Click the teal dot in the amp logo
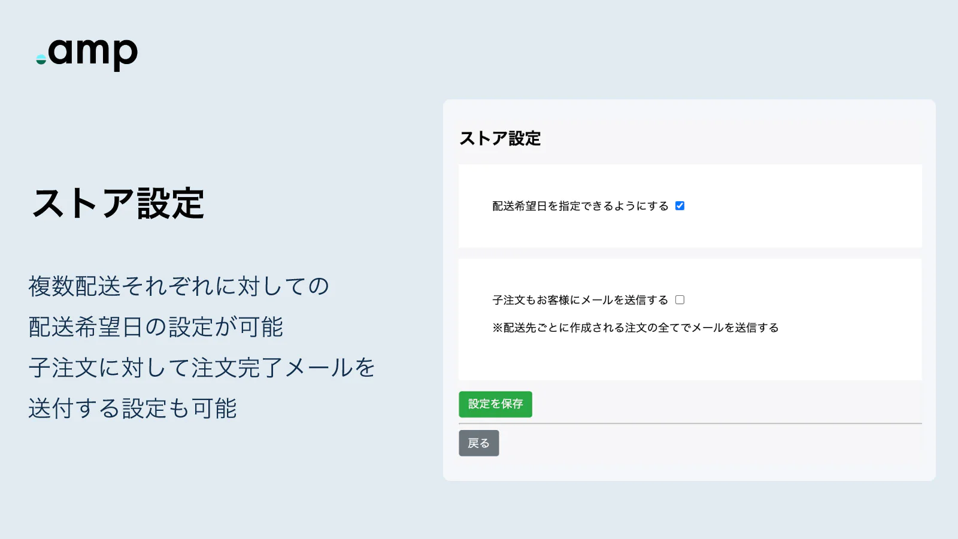This screenshot has height=539, width=958. click(41, 59)
